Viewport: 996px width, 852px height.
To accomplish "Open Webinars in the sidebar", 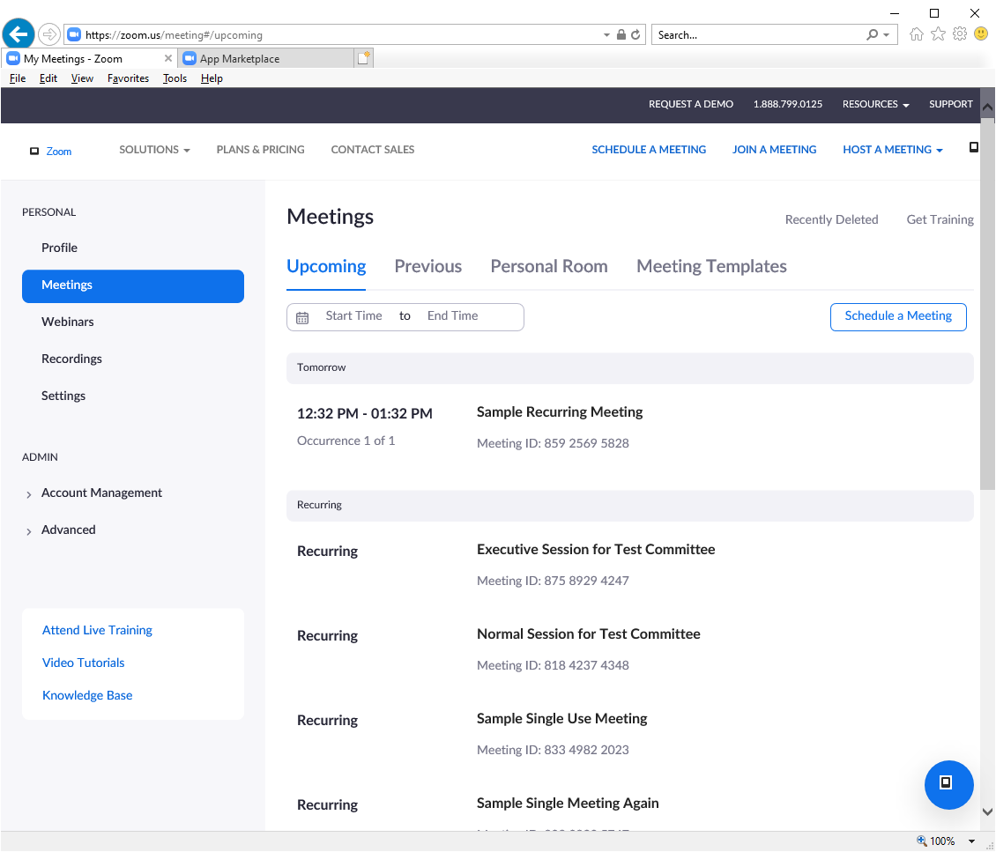I will pyautogui.click(x=67, y=322).
